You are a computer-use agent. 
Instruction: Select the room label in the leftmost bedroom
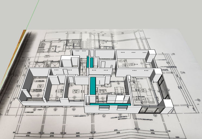point(40,86)
